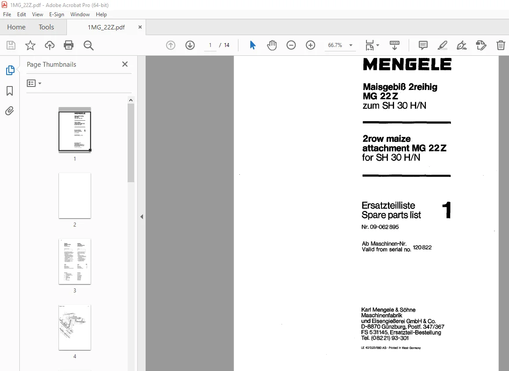Screen dimensions: 509x371
Task: Select page 4 diagram thumbnail
Action: tap(75, 327)
